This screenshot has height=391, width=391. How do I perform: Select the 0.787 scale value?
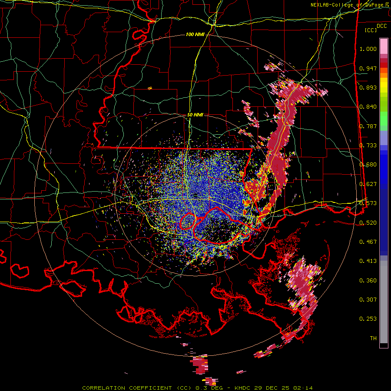coord(368,126)
